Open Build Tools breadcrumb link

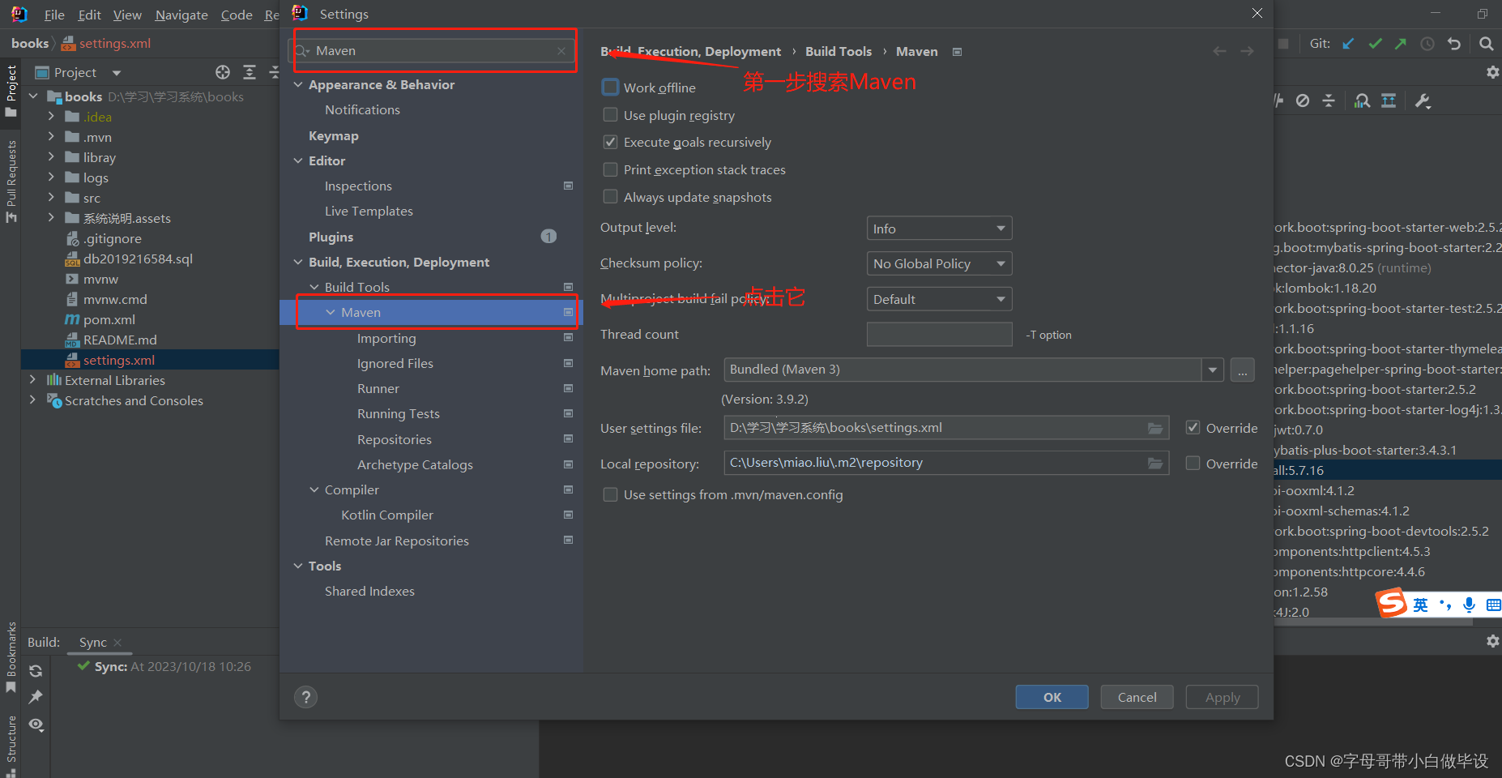click(x=838, y=51)
